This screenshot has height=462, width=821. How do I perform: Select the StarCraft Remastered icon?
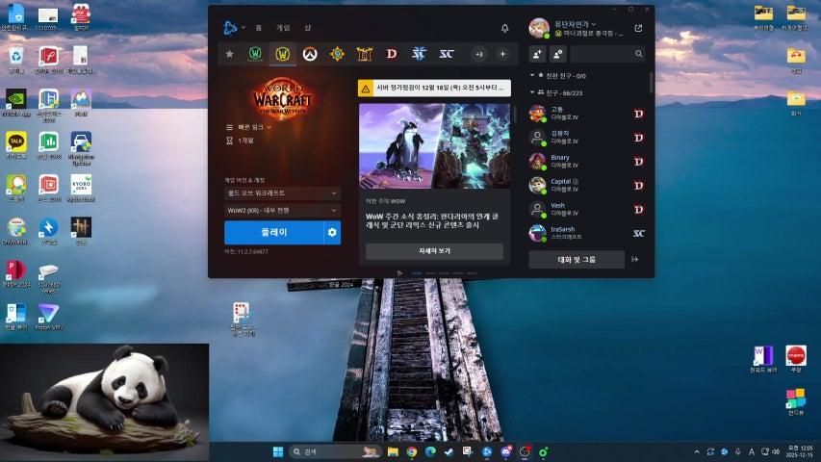pos(446,54)
